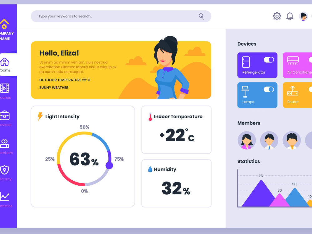Focus the keywords search field
This screenshot has width=312, height=234.
pyautogui.click(x=121, y=16)
